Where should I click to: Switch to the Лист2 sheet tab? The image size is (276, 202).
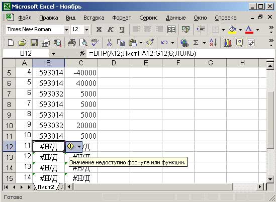coord(46,187)
